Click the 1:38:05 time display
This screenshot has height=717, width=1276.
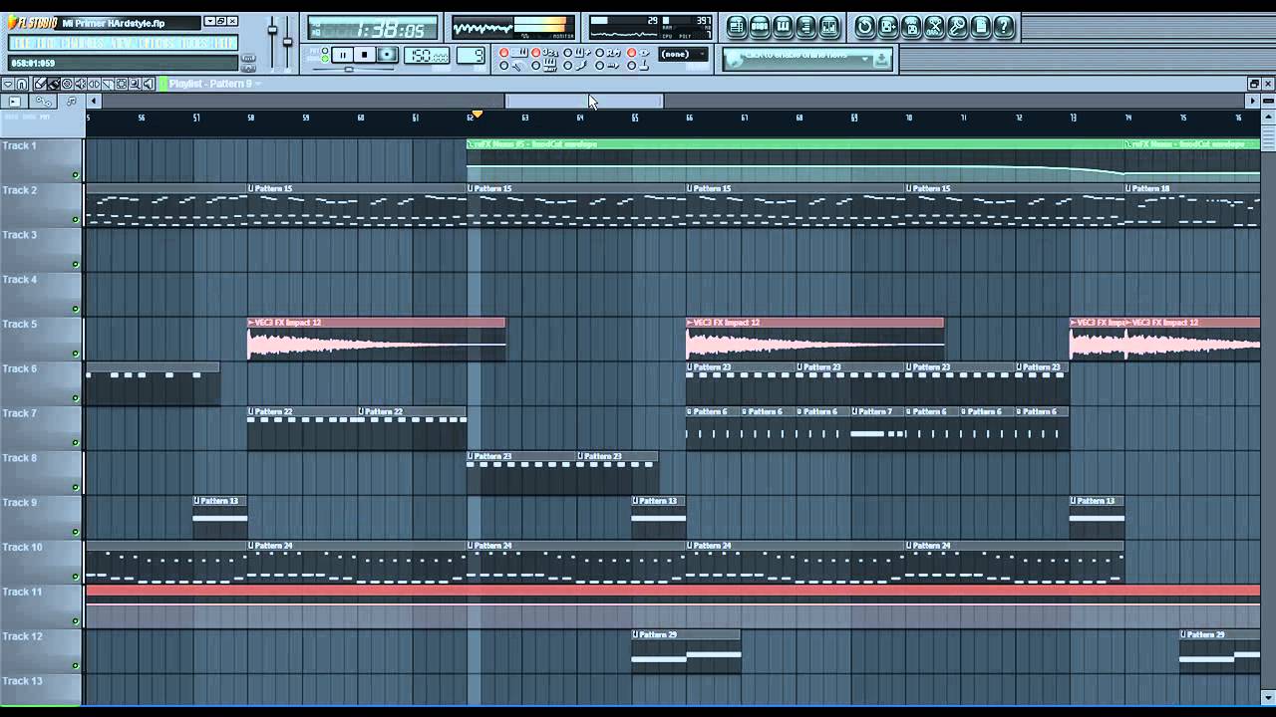click(373, 30)
